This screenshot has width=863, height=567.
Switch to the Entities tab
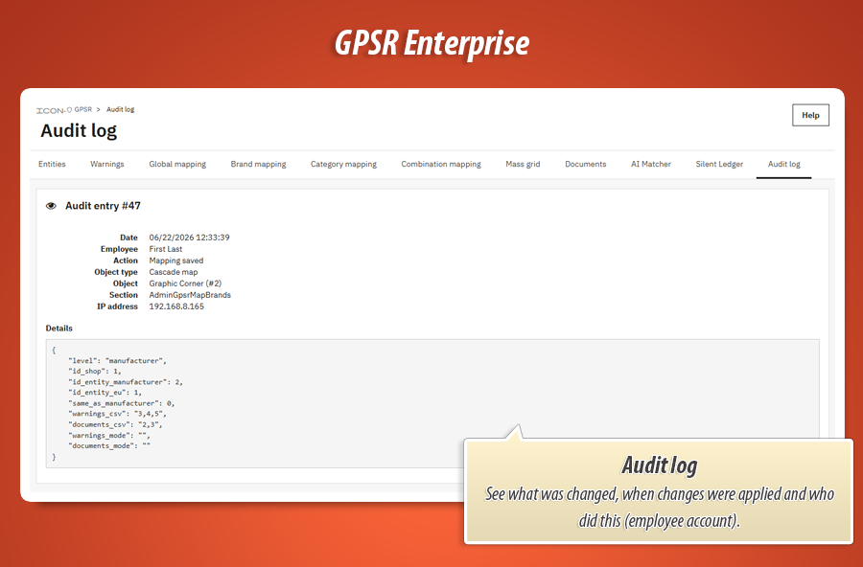pos(52,164)
